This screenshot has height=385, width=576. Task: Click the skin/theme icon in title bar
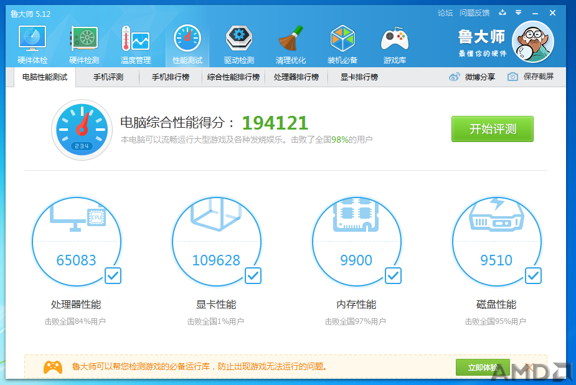503,13
